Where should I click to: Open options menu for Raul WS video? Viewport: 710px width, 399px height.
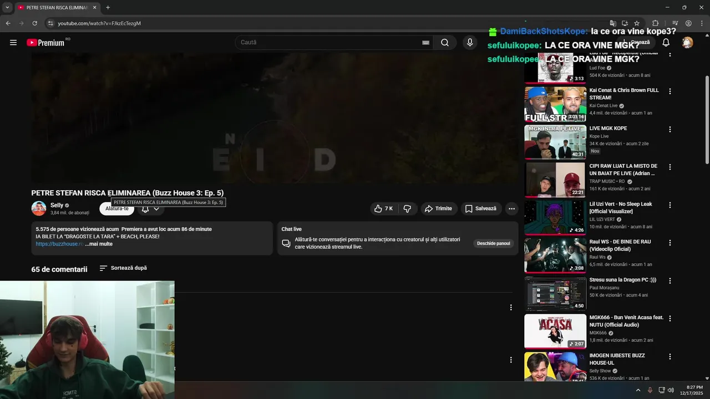coord(670,243)
